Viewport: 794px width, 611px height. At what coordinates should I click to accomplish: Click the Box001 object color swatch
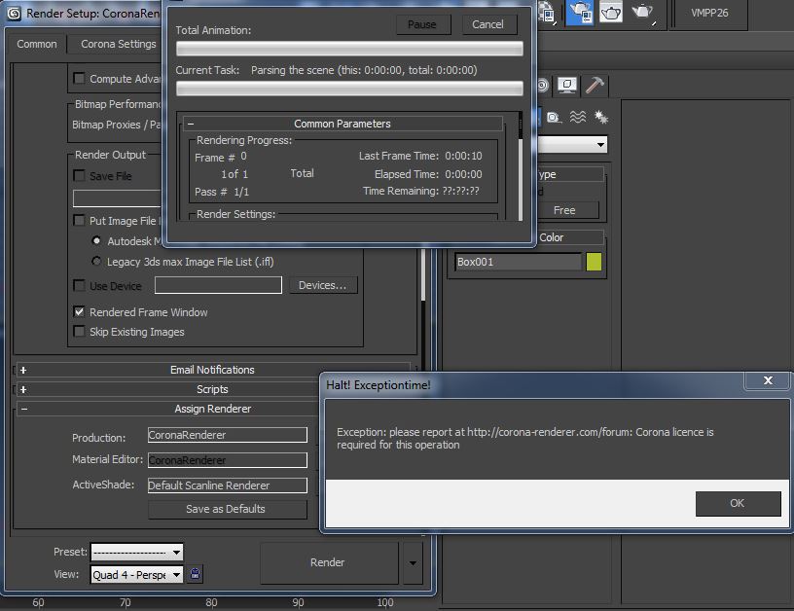[594, 262]
